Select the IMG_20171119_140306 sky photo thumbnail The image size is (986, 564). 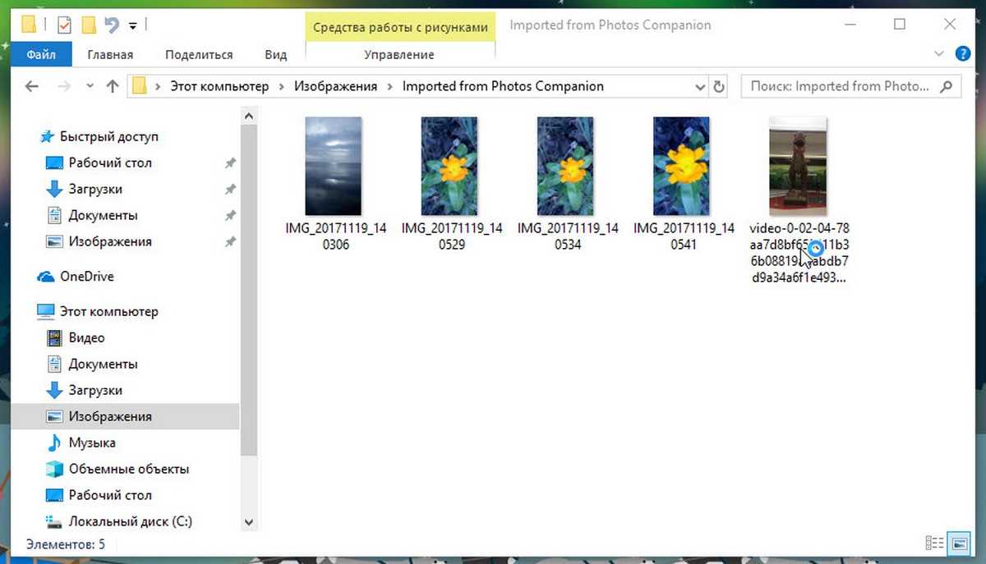(333, 167)
